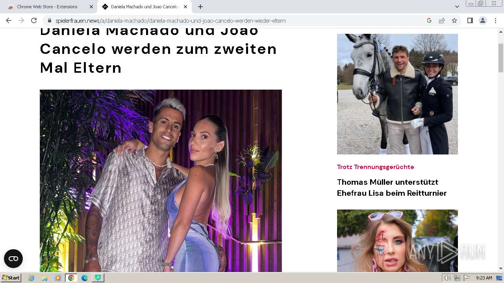504x283 pixels.
Task: Open Thomas Müller unterstützt Ehefrau Lisa article
Action: coord(392,187)
